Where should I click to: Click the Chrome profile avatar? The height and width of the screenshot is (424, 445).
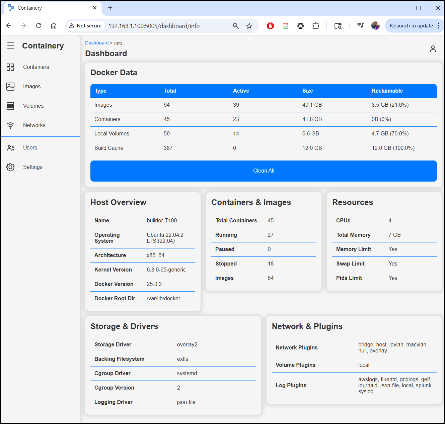point(375,26)
